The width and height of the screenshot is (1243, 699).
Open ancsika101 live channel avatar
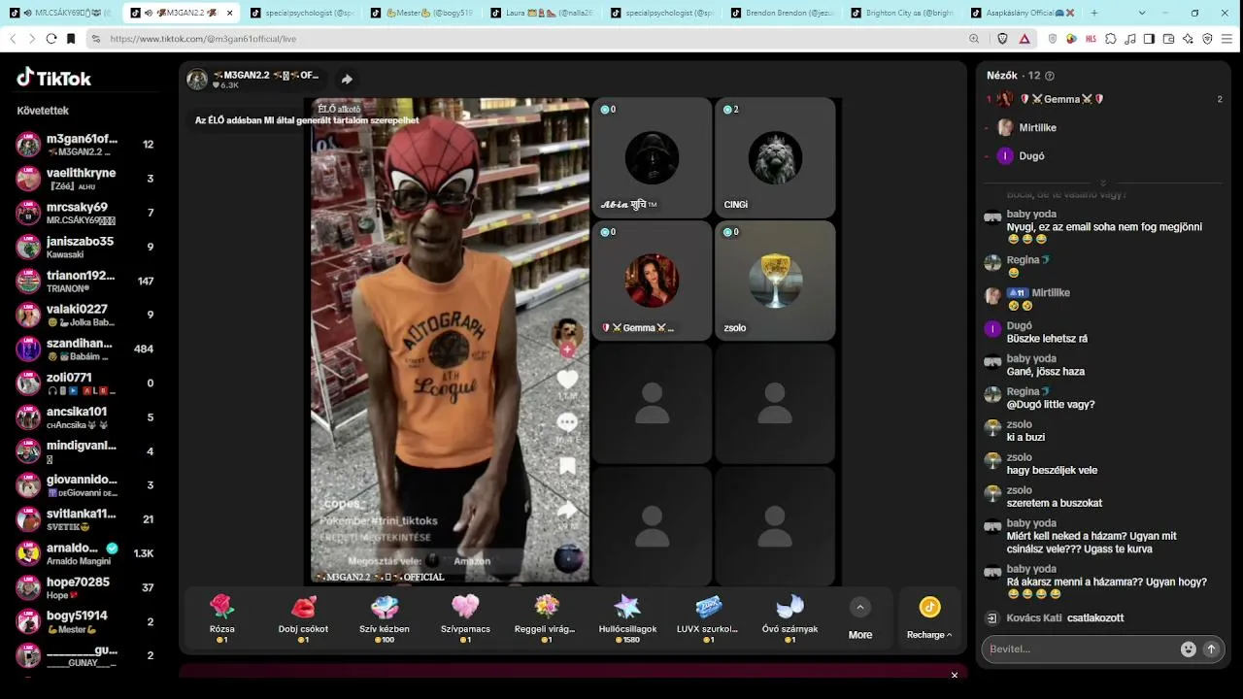(x=29, y=417)
